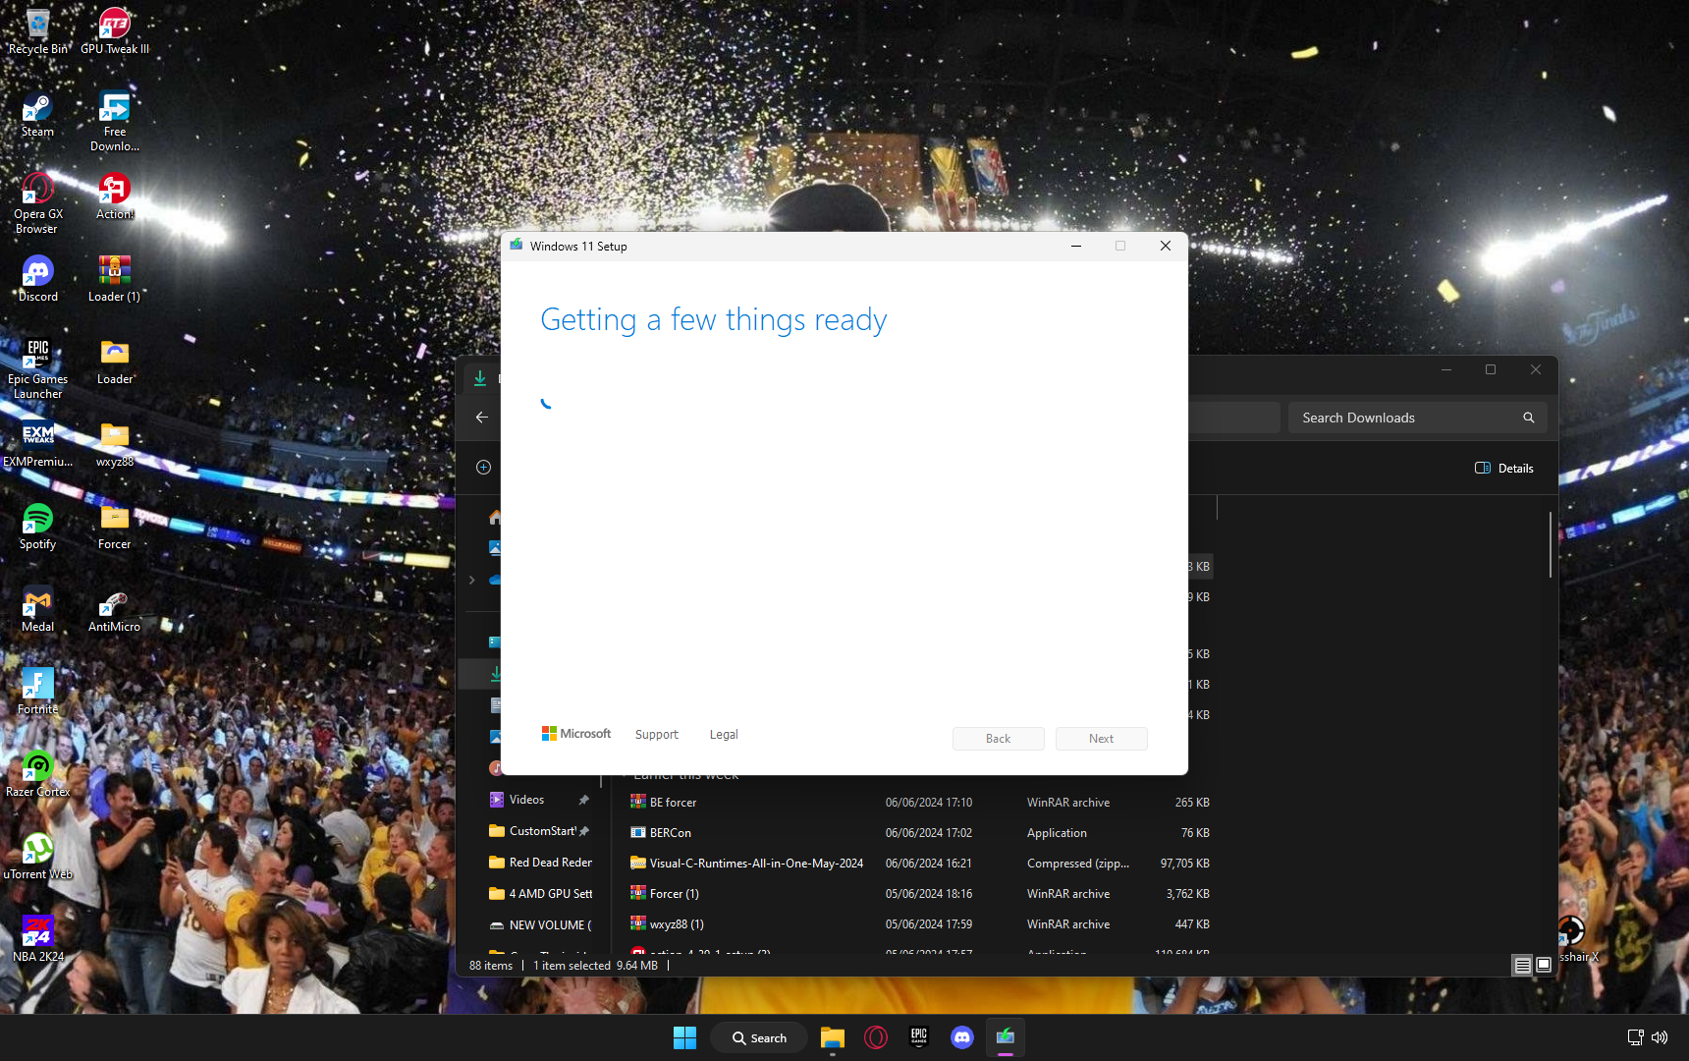Open Razer Cortex desktop shortcut
Screen dimensions: 1689x1061
click(x=37, y=774)
